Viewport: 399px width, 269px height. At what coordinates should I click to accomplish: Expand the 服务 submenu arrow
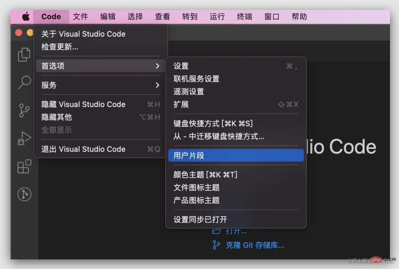pyautogui.click(x=157, y=85)
